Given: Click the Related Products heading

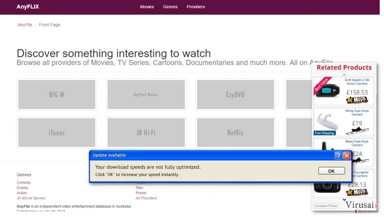Looking at the screenshot, I should (x=344, y=67).
